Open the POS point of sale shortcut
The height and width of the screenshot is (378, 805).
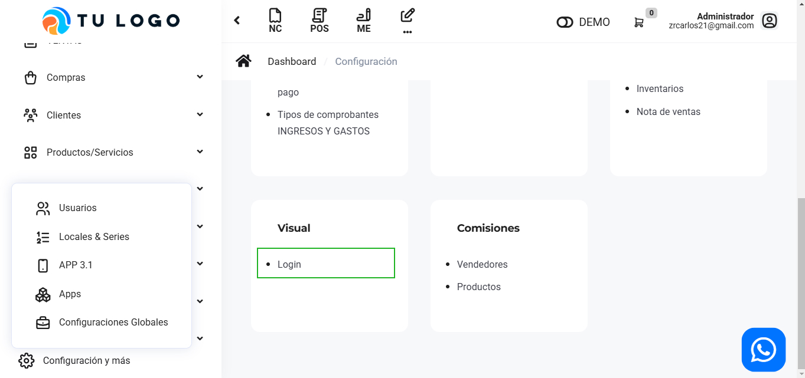320,21
